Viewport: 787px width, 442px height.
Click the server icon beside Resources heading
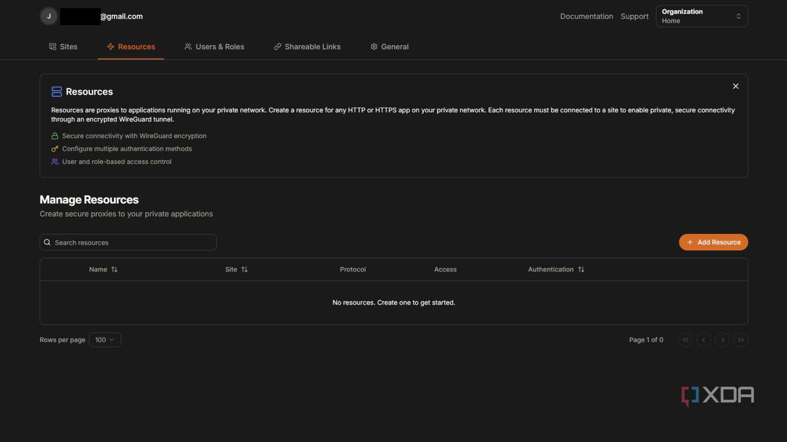[x=57, y=92]
